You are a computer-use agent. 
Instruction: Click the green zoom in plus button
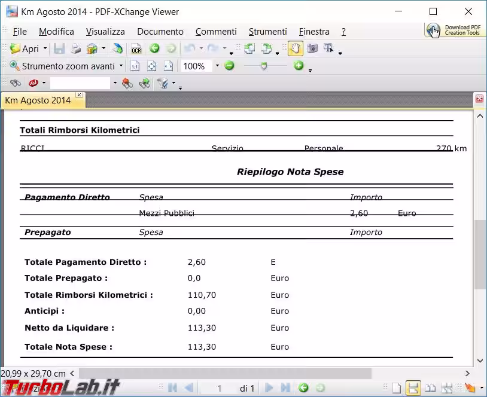[x=299, y=66]
